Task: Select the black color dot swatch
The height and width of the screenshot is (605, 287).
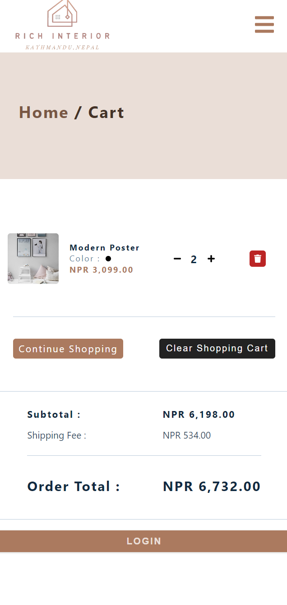Action: click(x=108, y=259)
